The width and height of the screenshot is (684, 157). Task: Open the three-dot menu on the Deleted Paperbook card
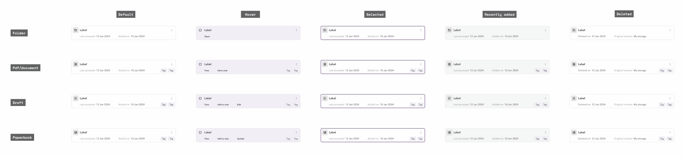tap(670, 133)
